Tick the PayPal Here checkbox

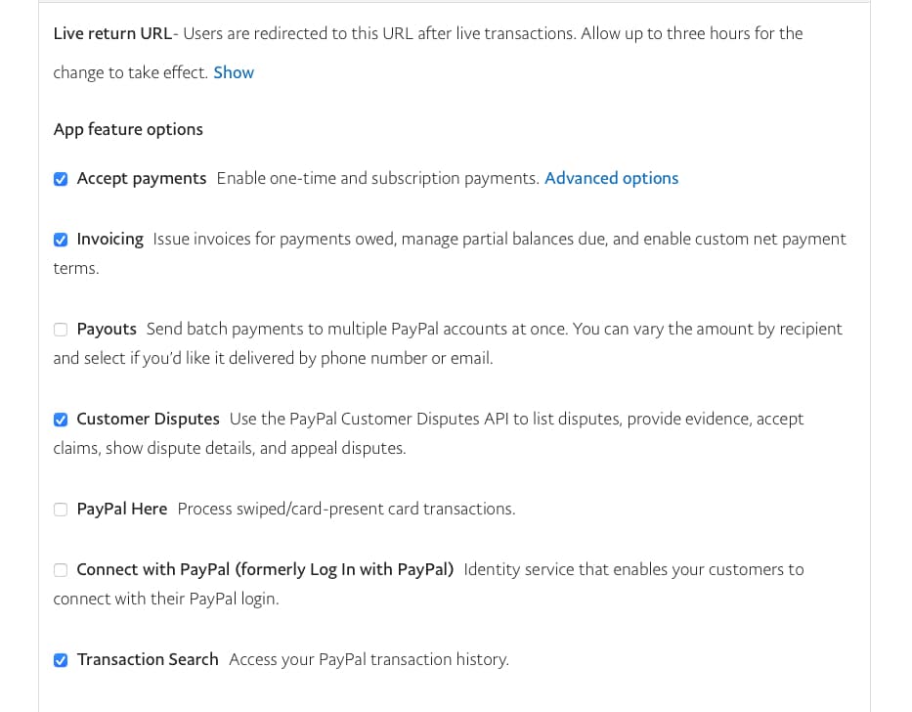click(x=61, y=510)
